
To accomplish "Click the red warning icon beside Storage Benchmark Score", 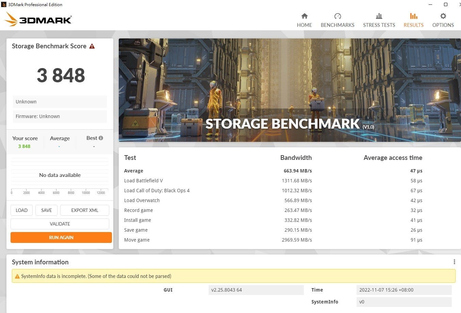I will pos(92,46).
